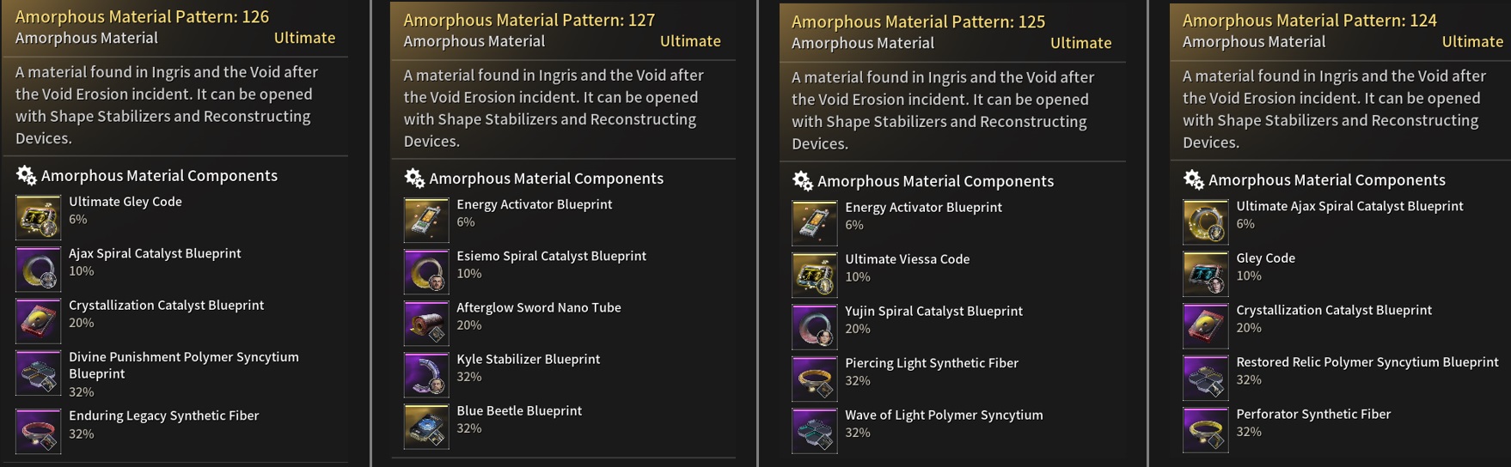Click the gear icon in Pattern 125 components
This screenshot has height=467, width=1511.
click(x=803, y=180)
